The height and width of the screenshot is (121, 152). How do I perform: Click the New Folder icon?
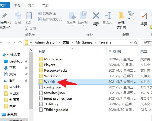click(121, 15)
